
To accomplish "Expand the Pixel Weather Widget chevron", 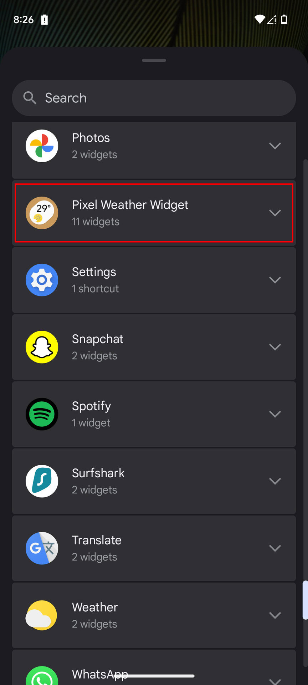I will [x=275, y=213].
